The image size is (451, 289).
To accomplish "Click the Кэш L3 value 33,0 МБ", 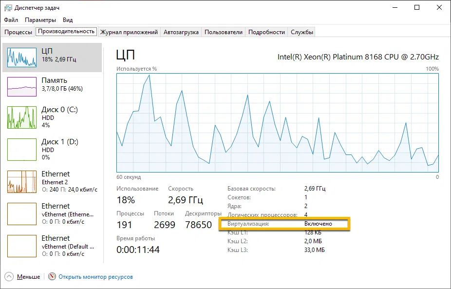I will pos(314,250).
